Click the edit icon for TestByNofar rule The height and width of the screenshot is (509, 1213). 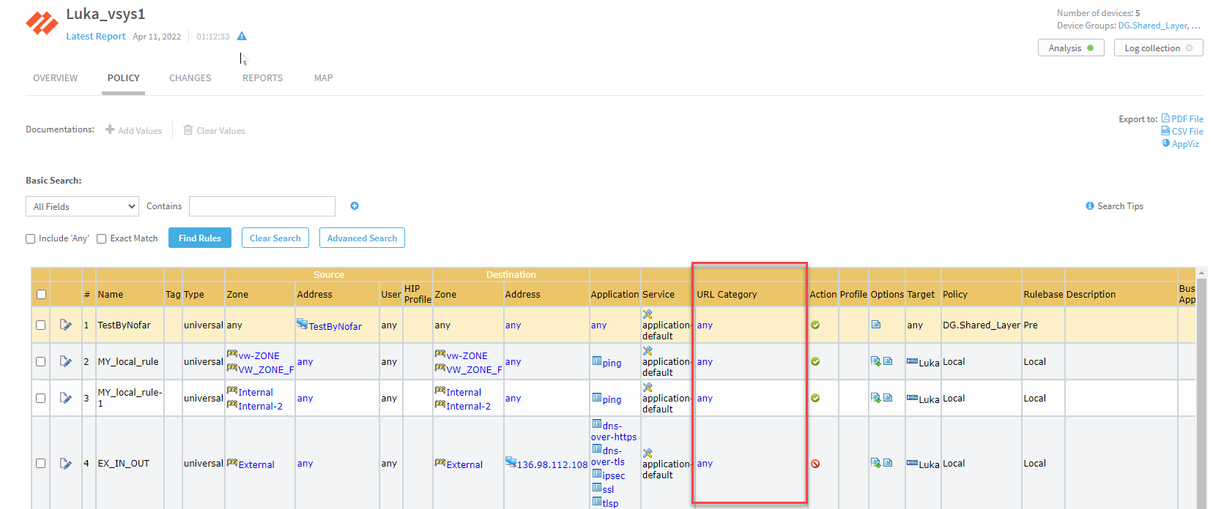tap(66, 325)
